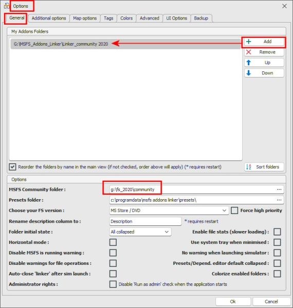Switch to the Tags tab
The width and height of the screenshot is (293, 308).
[108, 18]
